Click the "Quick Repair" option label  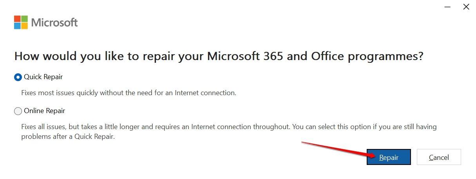coord(43,77)
